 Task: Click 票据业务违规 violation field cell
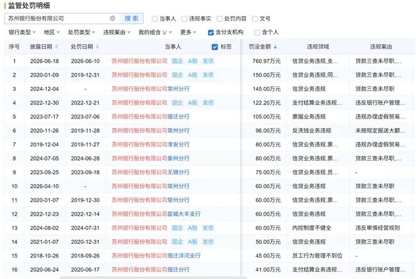[309, 116]
